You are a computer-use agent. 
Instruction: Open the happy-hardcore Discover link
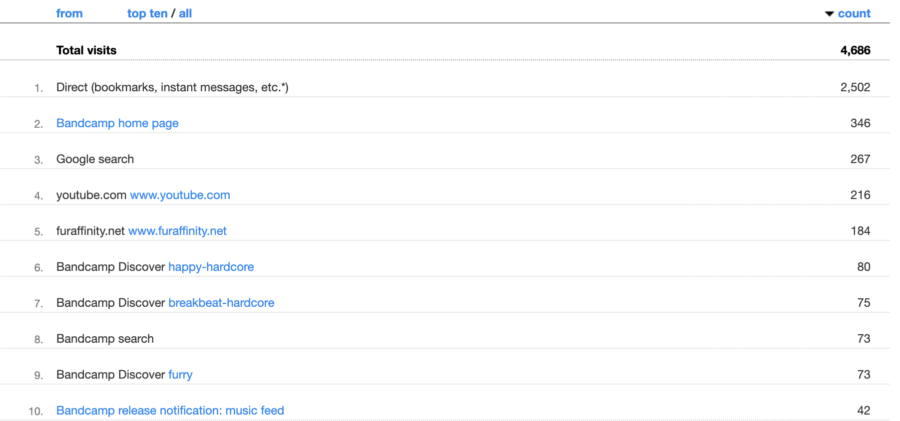click(211, 267)
